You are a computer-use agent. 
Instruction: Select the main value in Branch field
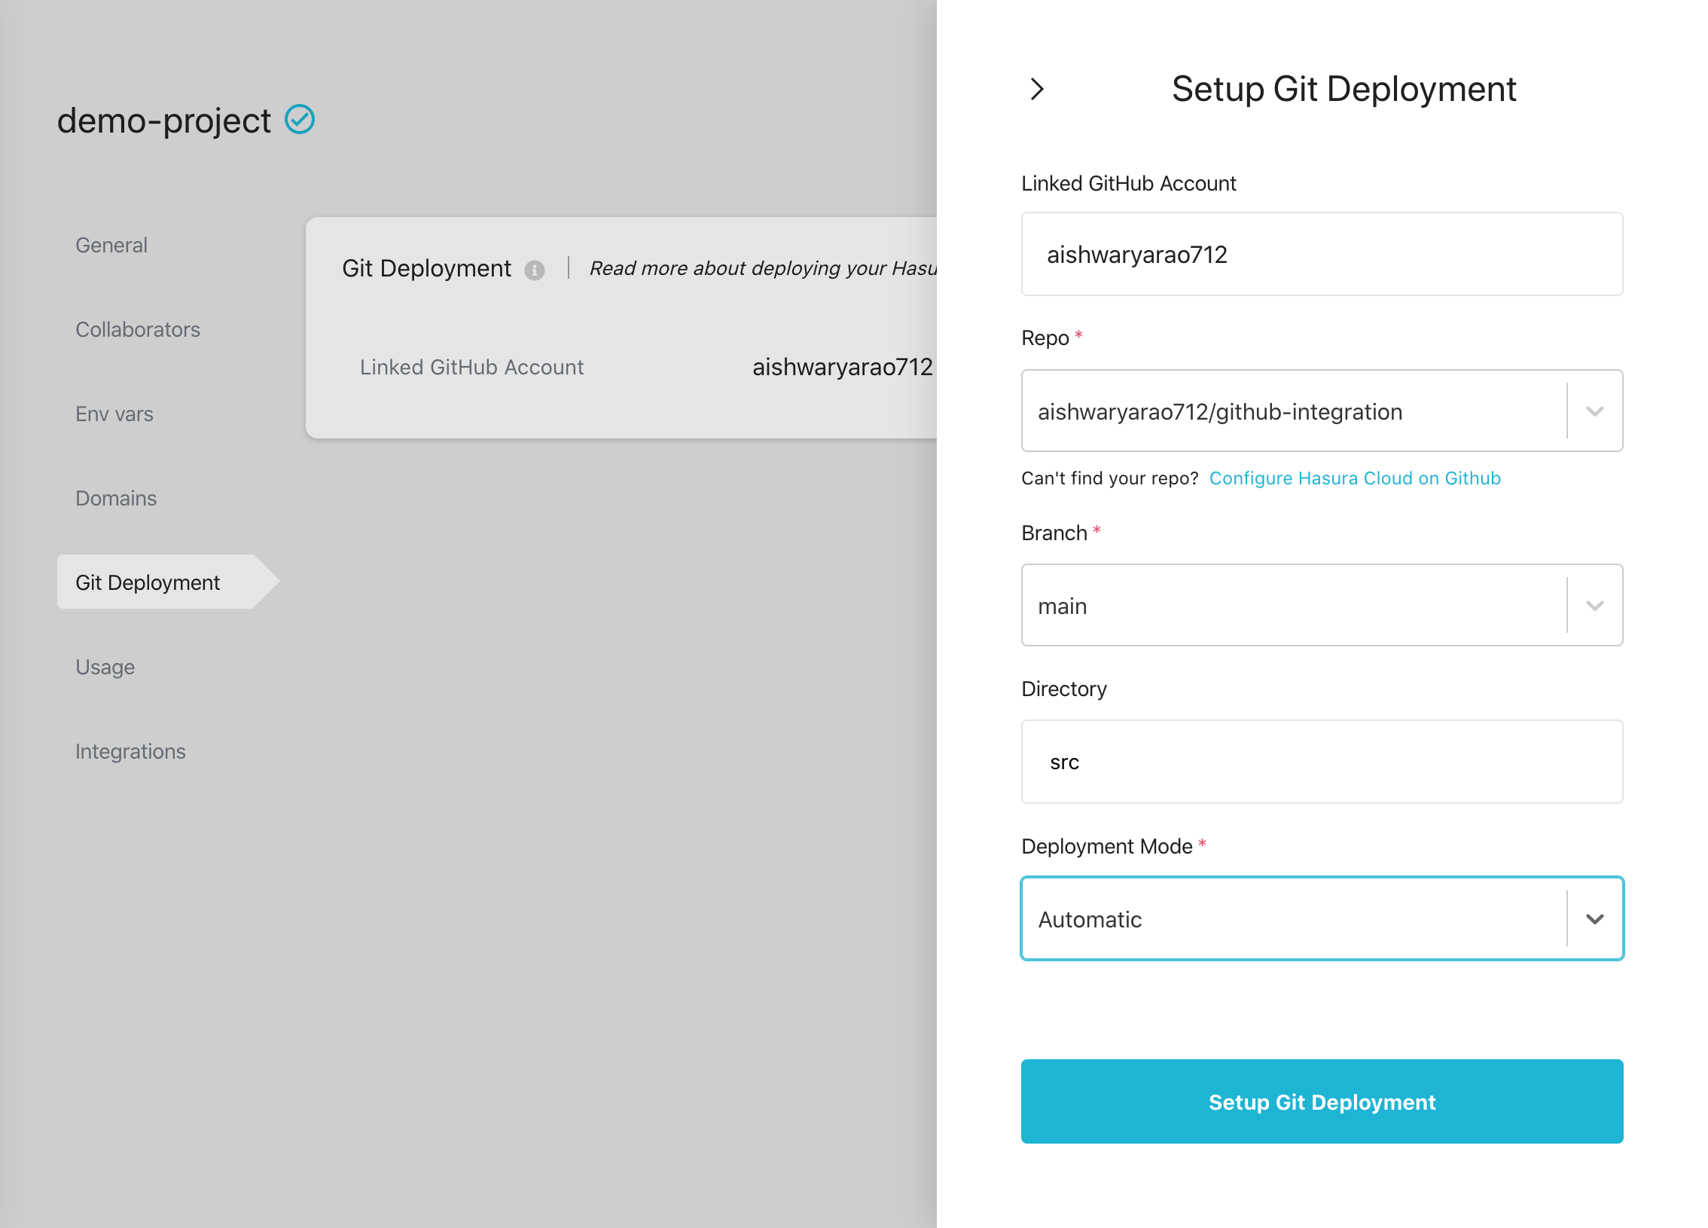click(x=1280, y=605)
